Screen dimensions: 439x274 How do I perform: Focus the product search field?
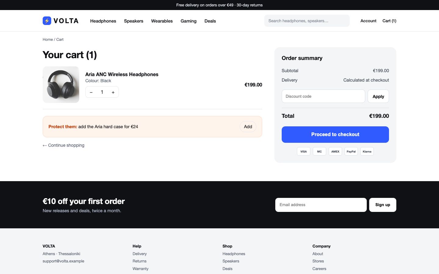(307, 21)
